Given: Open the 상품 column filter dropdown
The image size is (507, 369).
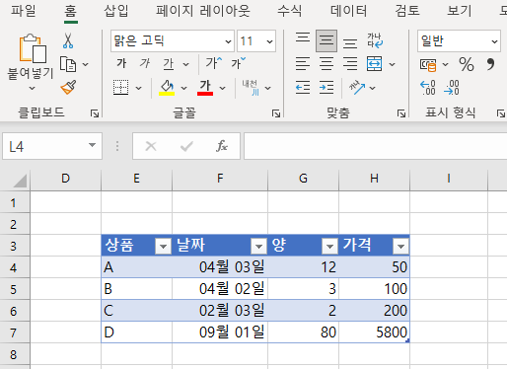Looking at the screenshot, I should click(163, 246).
